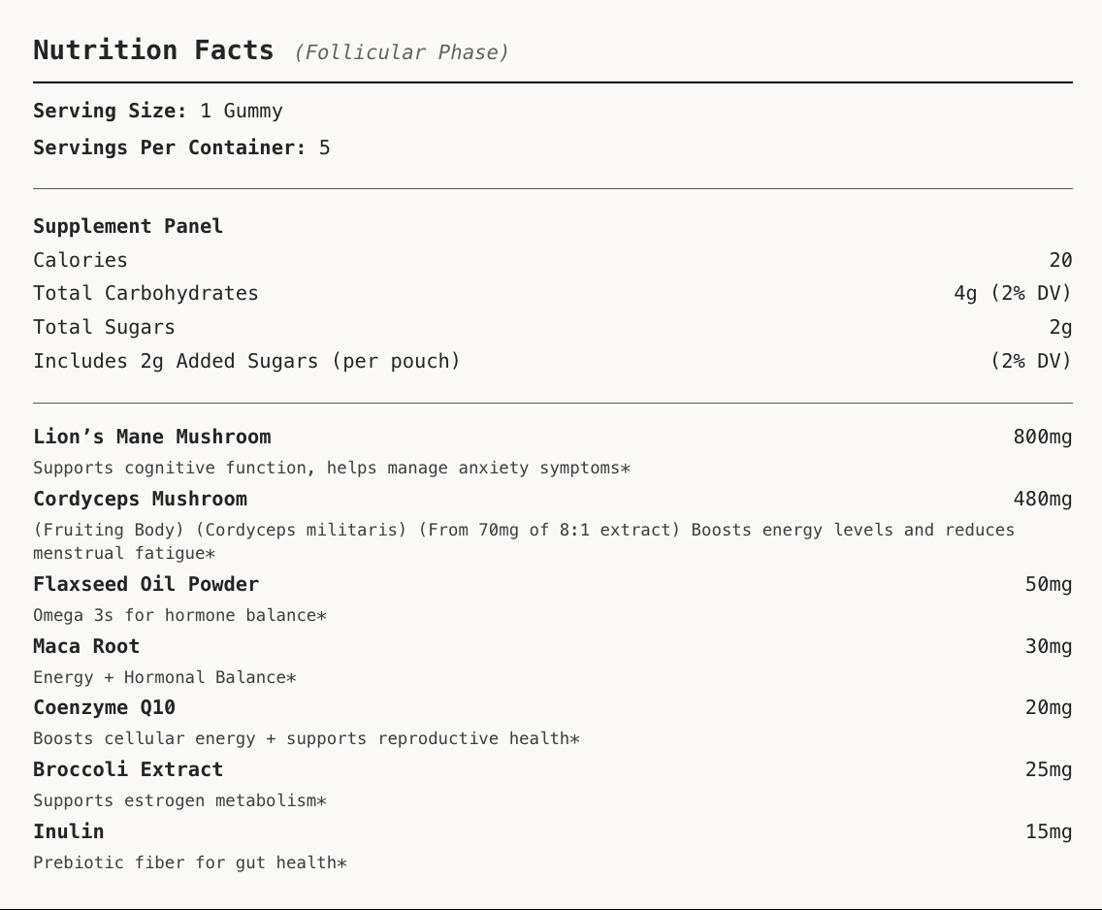This screenshot has height=910, width=1102.
Task: Click the Follicular Phase subtitle
Action: (402, 52)
